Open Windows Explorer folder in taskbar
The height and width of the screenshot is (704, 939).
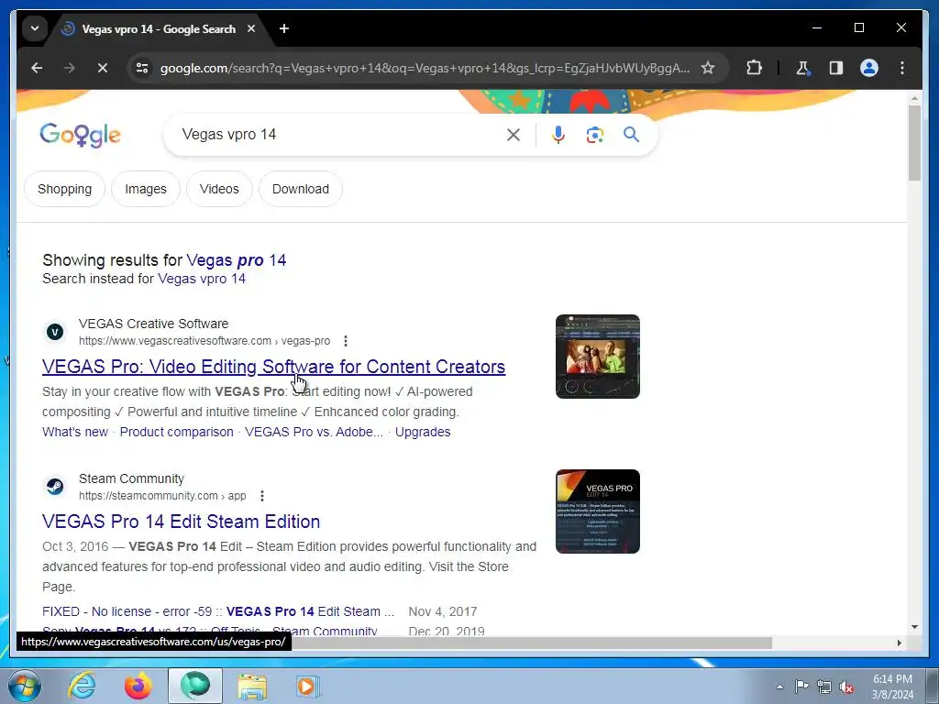(252, 686)
